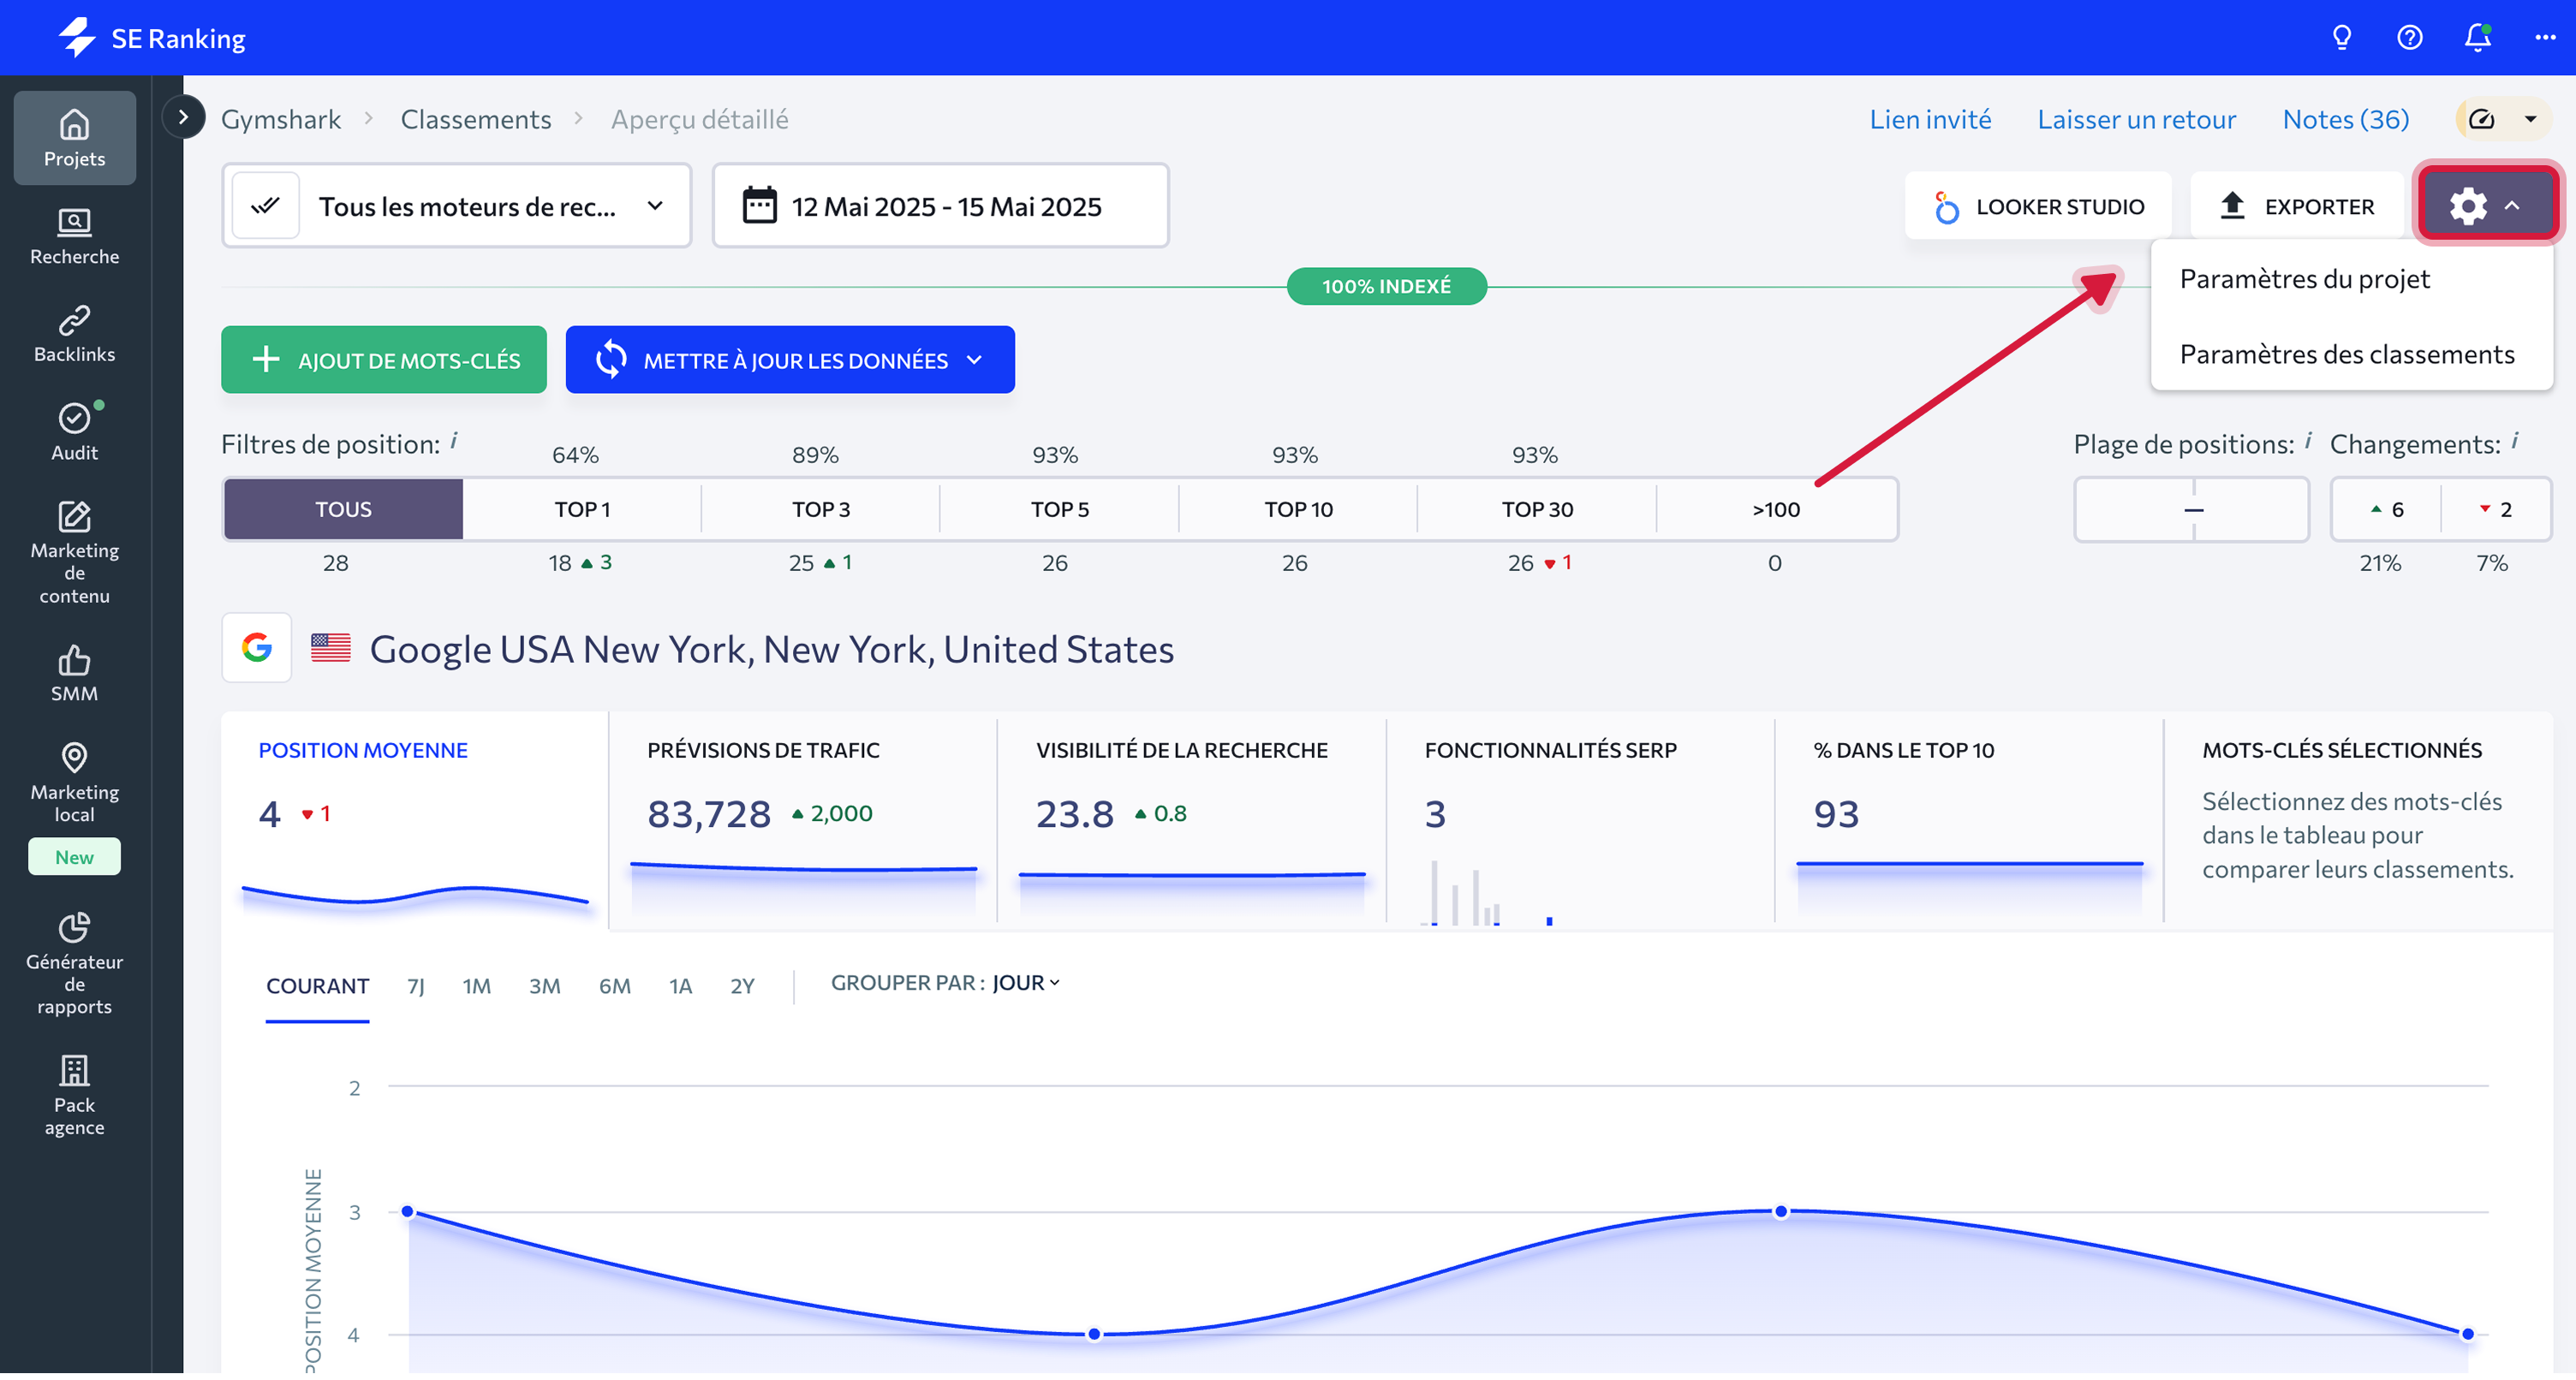Open the three-dots more menu in header

click(2545, 38)
